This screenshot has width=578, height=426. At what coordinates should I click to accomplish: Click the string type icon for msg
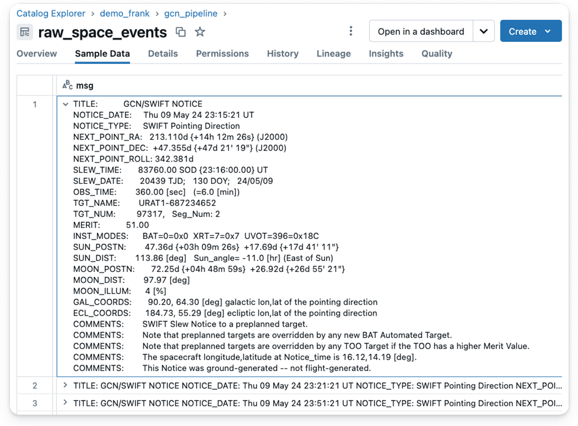coord(68,86)
